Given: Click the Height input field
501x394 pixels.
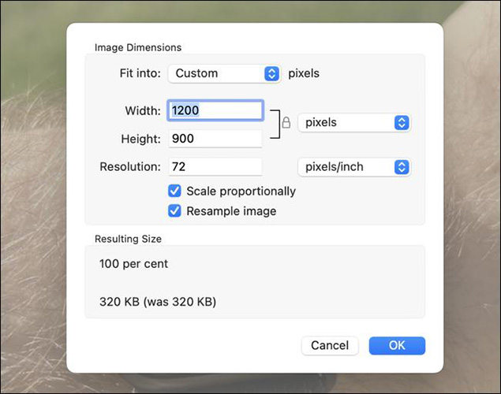Looking at the screenshot, I should [x=215, y=139].
